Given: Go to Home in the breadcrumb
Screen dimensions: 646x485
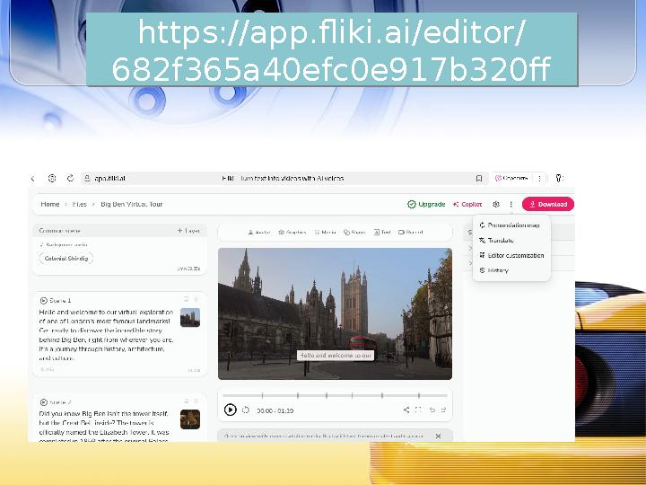Looking at the screenshot, I should click(x=50, y=204).
